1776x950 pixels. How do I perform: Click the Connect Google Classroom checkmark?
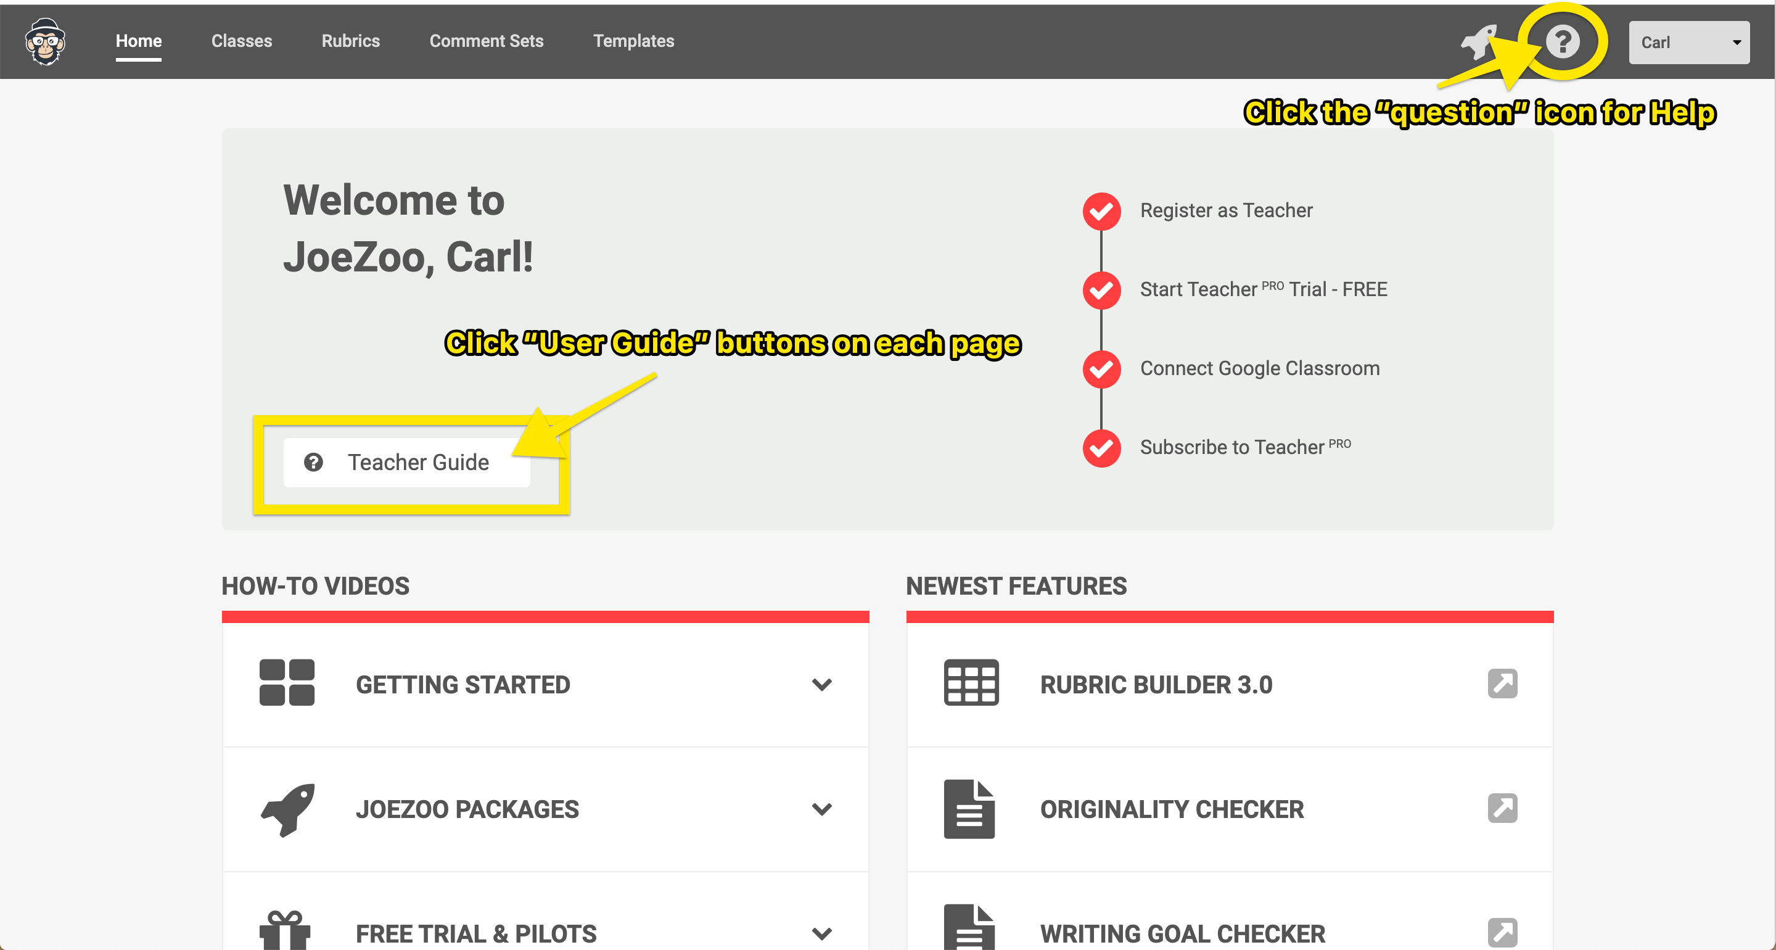point(1101,369)
